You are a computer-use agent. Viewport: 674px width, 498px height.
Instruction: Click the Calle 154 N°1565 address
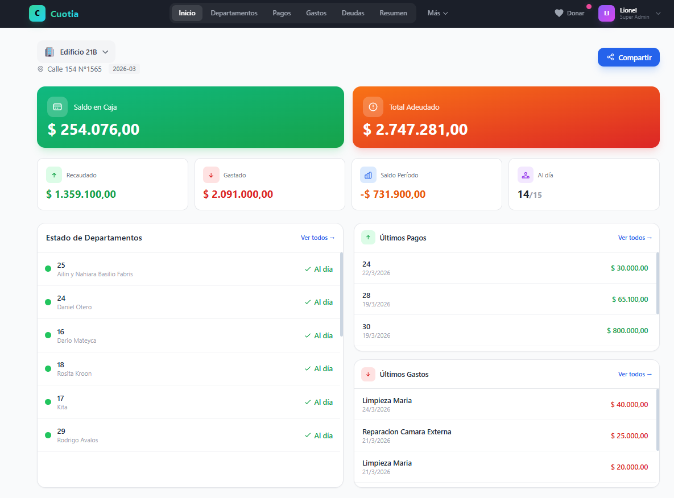(x=75, y=69)
